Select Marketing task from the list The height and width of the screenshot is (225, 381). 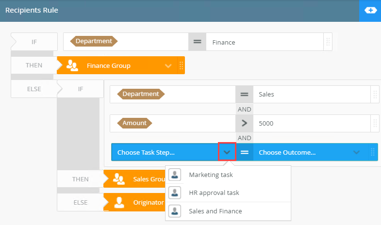tap(211, 175)
